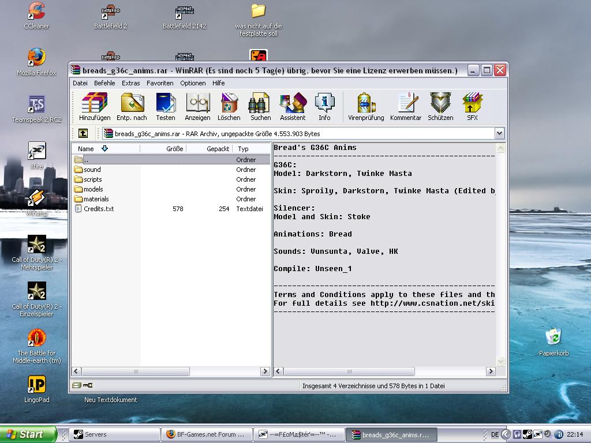
Task: Click Call of Duty 2 Einzelspieler icon
Action: pyautogui.click(x=36, y=300)
